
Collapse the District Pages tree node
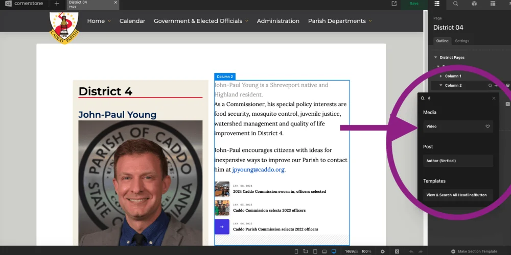click(435, 58)
